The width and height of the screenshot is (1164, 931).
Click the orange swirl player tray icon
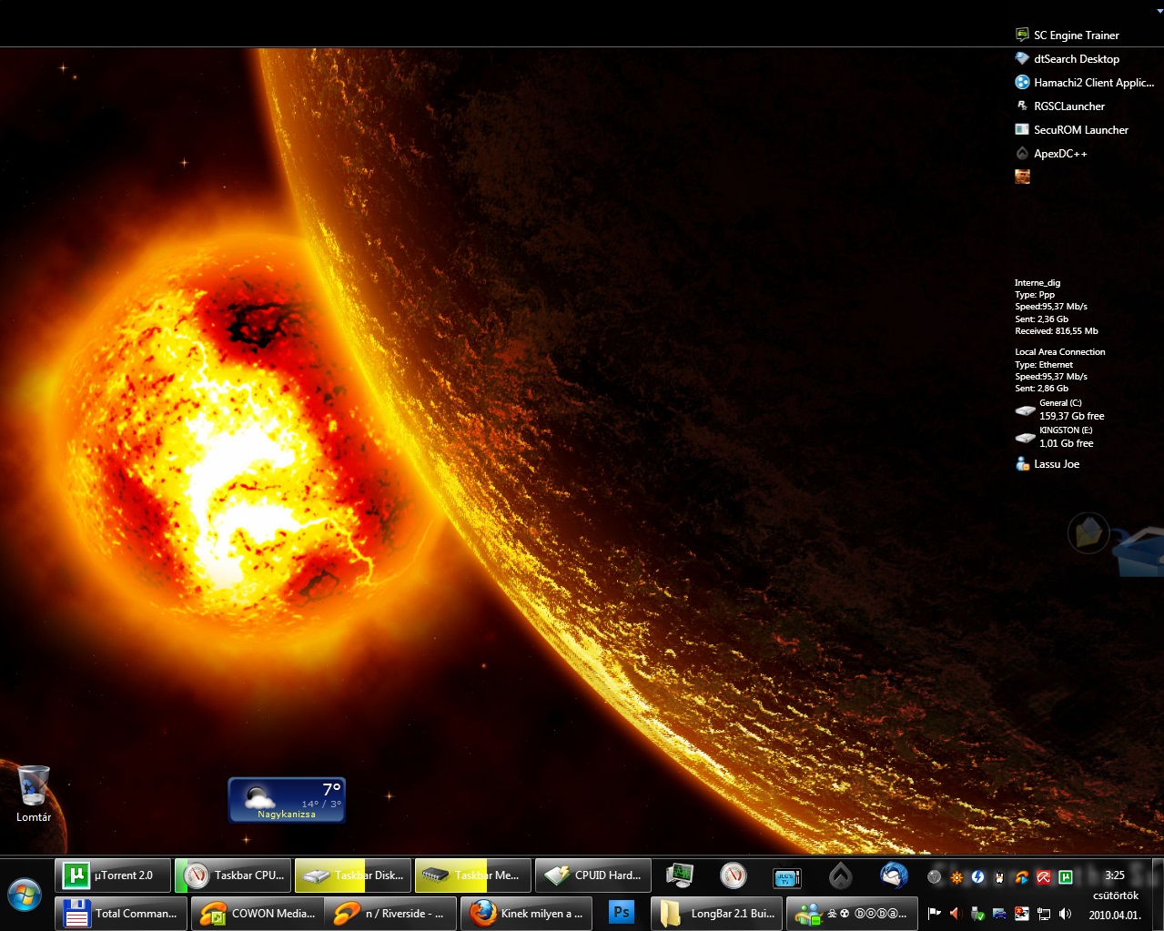[x=1022, y=877]
